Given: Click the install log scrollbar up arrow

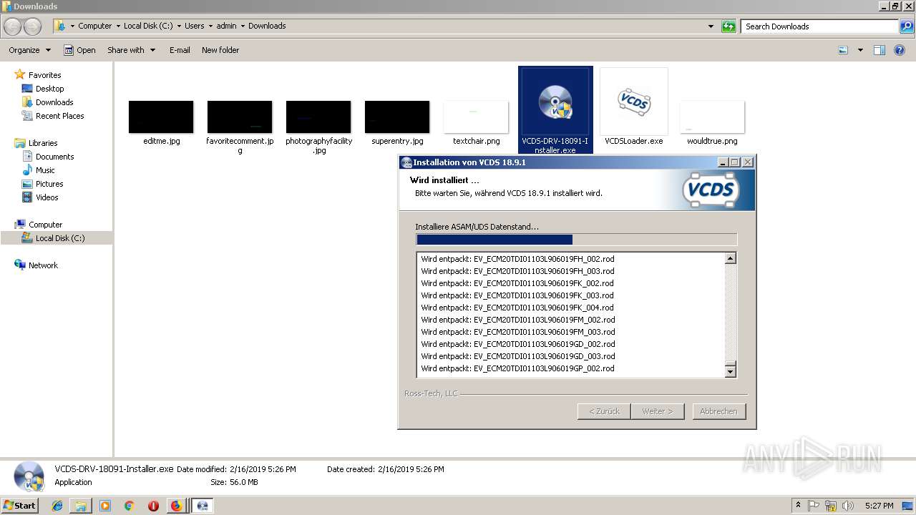Looking at the screenshot, I should [730, 259].
